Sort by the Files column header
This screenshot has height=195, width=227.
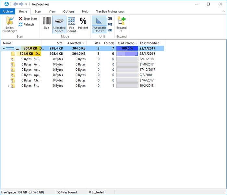[x=93, y=43]
